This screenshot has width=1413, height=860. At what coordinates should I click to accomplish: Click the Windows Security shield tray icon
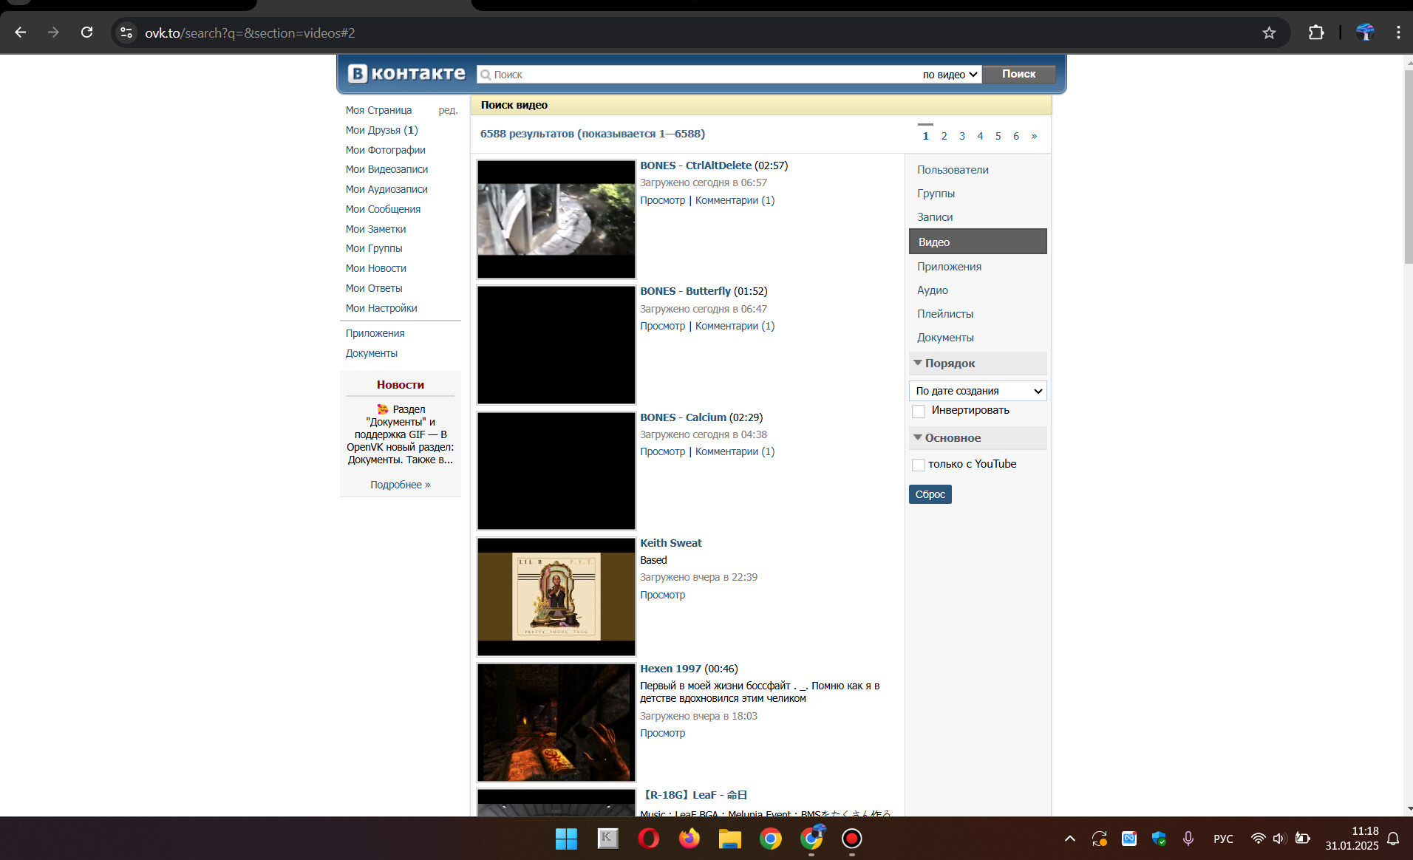[x=1159, y=839]
